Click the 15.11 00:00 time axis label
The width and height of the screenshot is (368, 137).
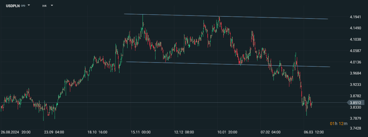click(140, 132)
